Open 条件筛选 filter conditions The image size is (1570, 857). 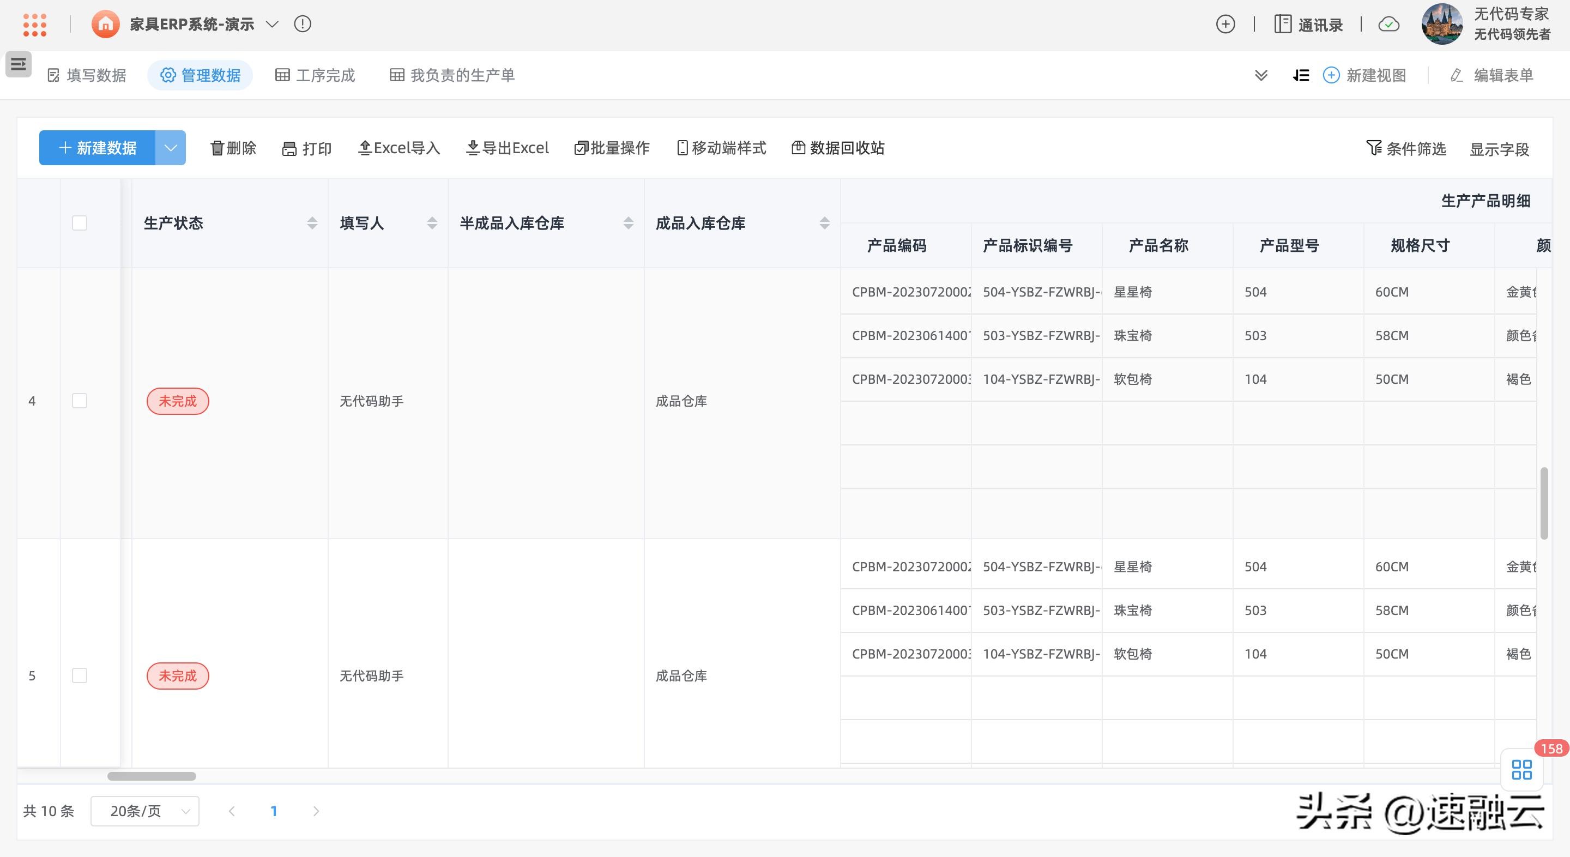pyautogui.click(x=1406, y=149)
